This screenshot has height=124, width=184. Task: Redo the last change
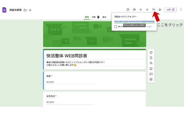tap(147, 10)
